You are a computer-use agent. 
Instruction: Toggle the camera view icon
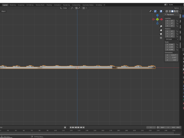[x=161, y=34]
